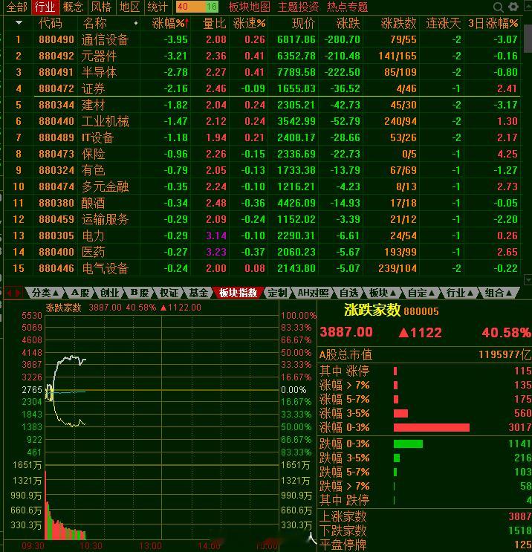Select the 基金 bottom tab
This screenshot has height=552, width=532.
(198, 293)
